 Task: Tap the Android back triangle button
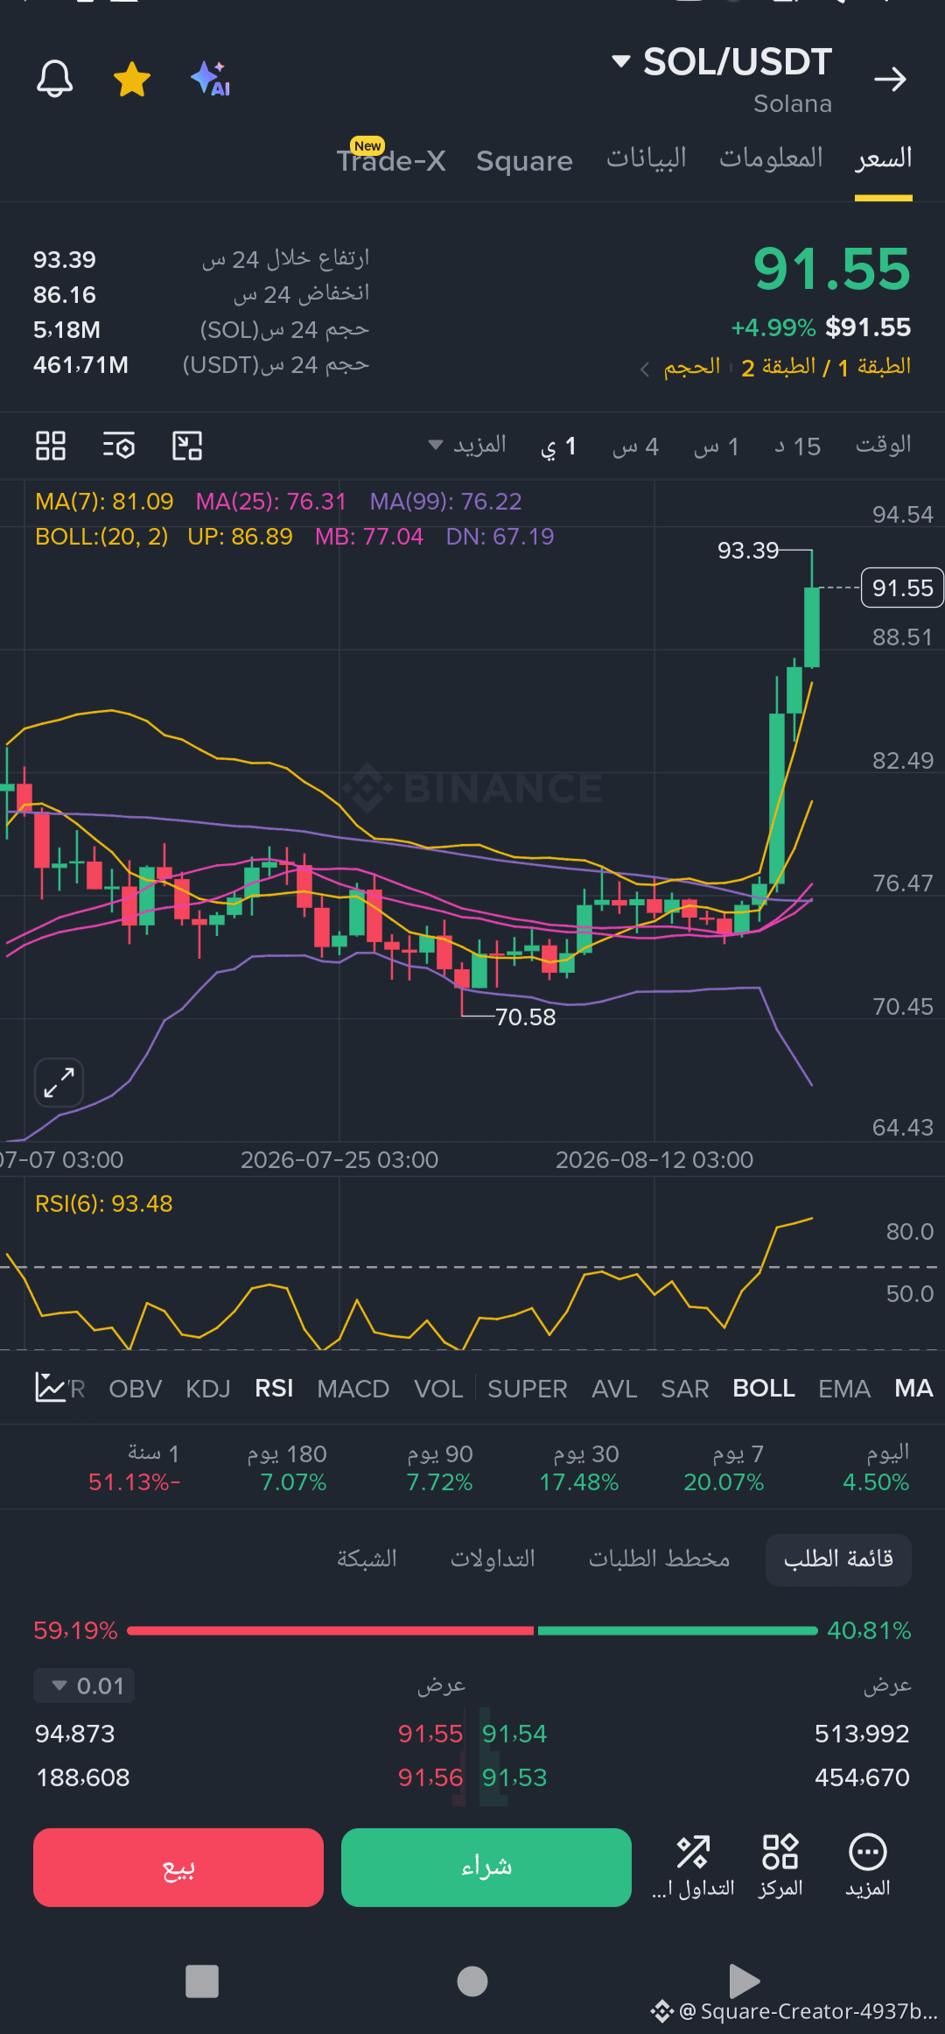[744, 1981]
